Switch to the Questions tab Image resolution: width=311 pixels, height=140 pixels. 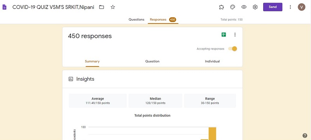pyautogui.click(x=136, y=19)
